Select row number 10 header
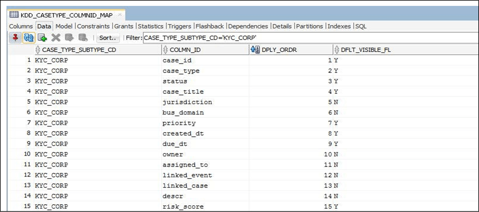The width and height of the screenshot is (479, 212). pos(21,154)
